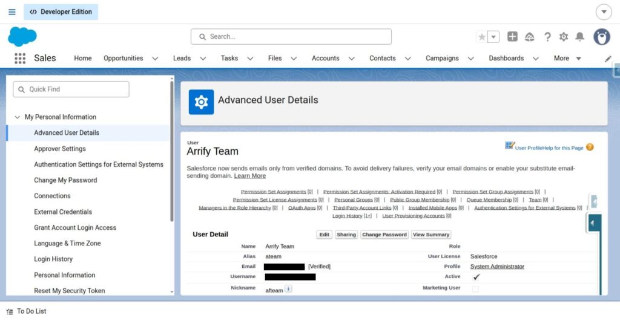This screenshot has width=620, height=321.
Task: Open Permission Set Assignments link
Action: click(x=274, y=192)
